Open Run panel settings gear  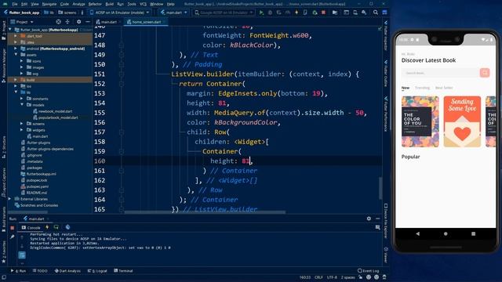[369, 219]
